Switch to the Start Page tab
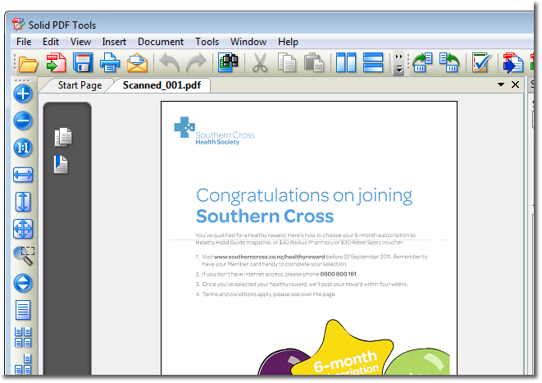 pos(80,85)
